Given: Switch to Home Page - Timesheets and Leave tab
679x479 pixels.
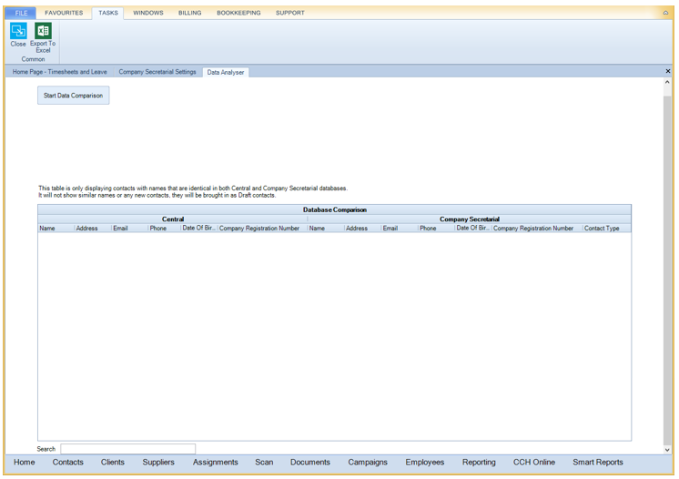Looking at the screenshot, I should point(60,72).
